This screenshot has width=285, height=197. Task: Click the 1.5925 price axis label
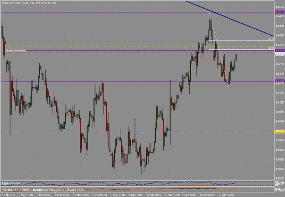click(x=280, y=150)
